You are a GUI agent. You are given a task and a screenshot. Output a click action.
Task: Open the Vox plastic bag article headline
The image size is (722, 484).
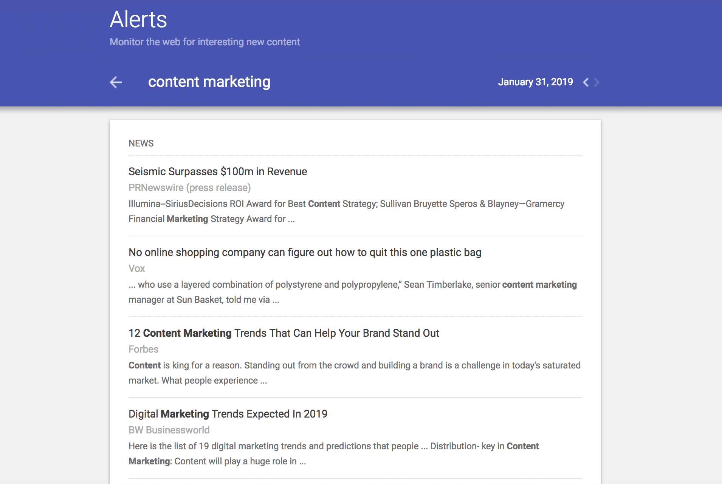point(305,252)
